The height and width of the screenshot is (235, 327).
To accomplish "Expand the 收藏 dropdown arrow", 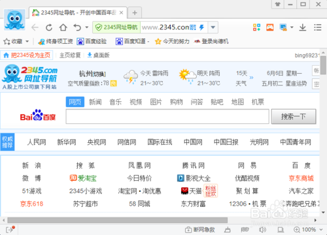I will coord(27,41).
